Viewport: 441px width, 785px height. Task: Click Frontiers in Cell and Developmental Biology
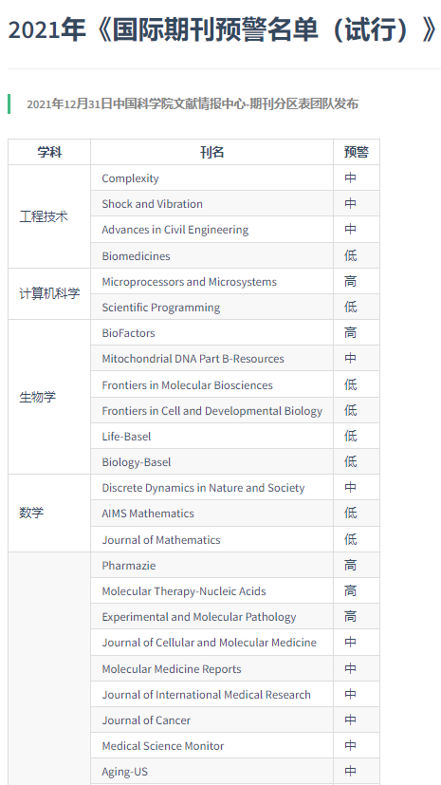[212, 411]
